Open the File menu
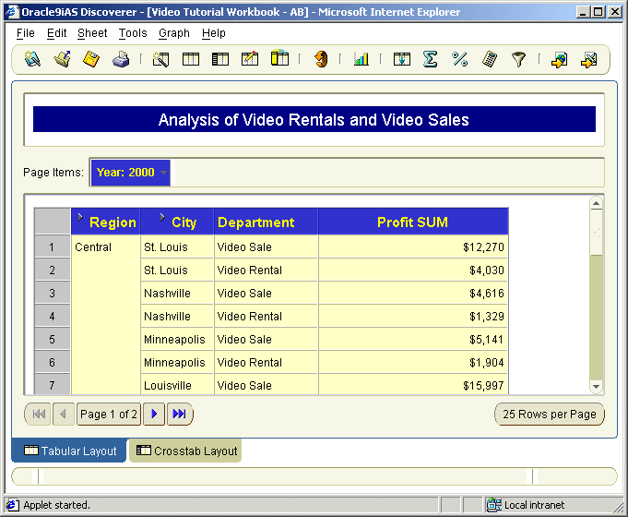 coord(26,33)
